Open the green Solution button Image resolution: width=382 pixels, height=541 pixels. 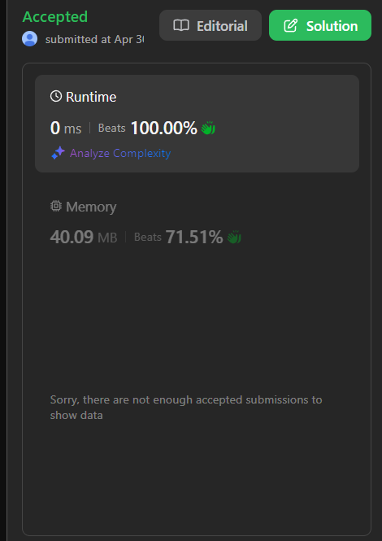click(320, 25)
